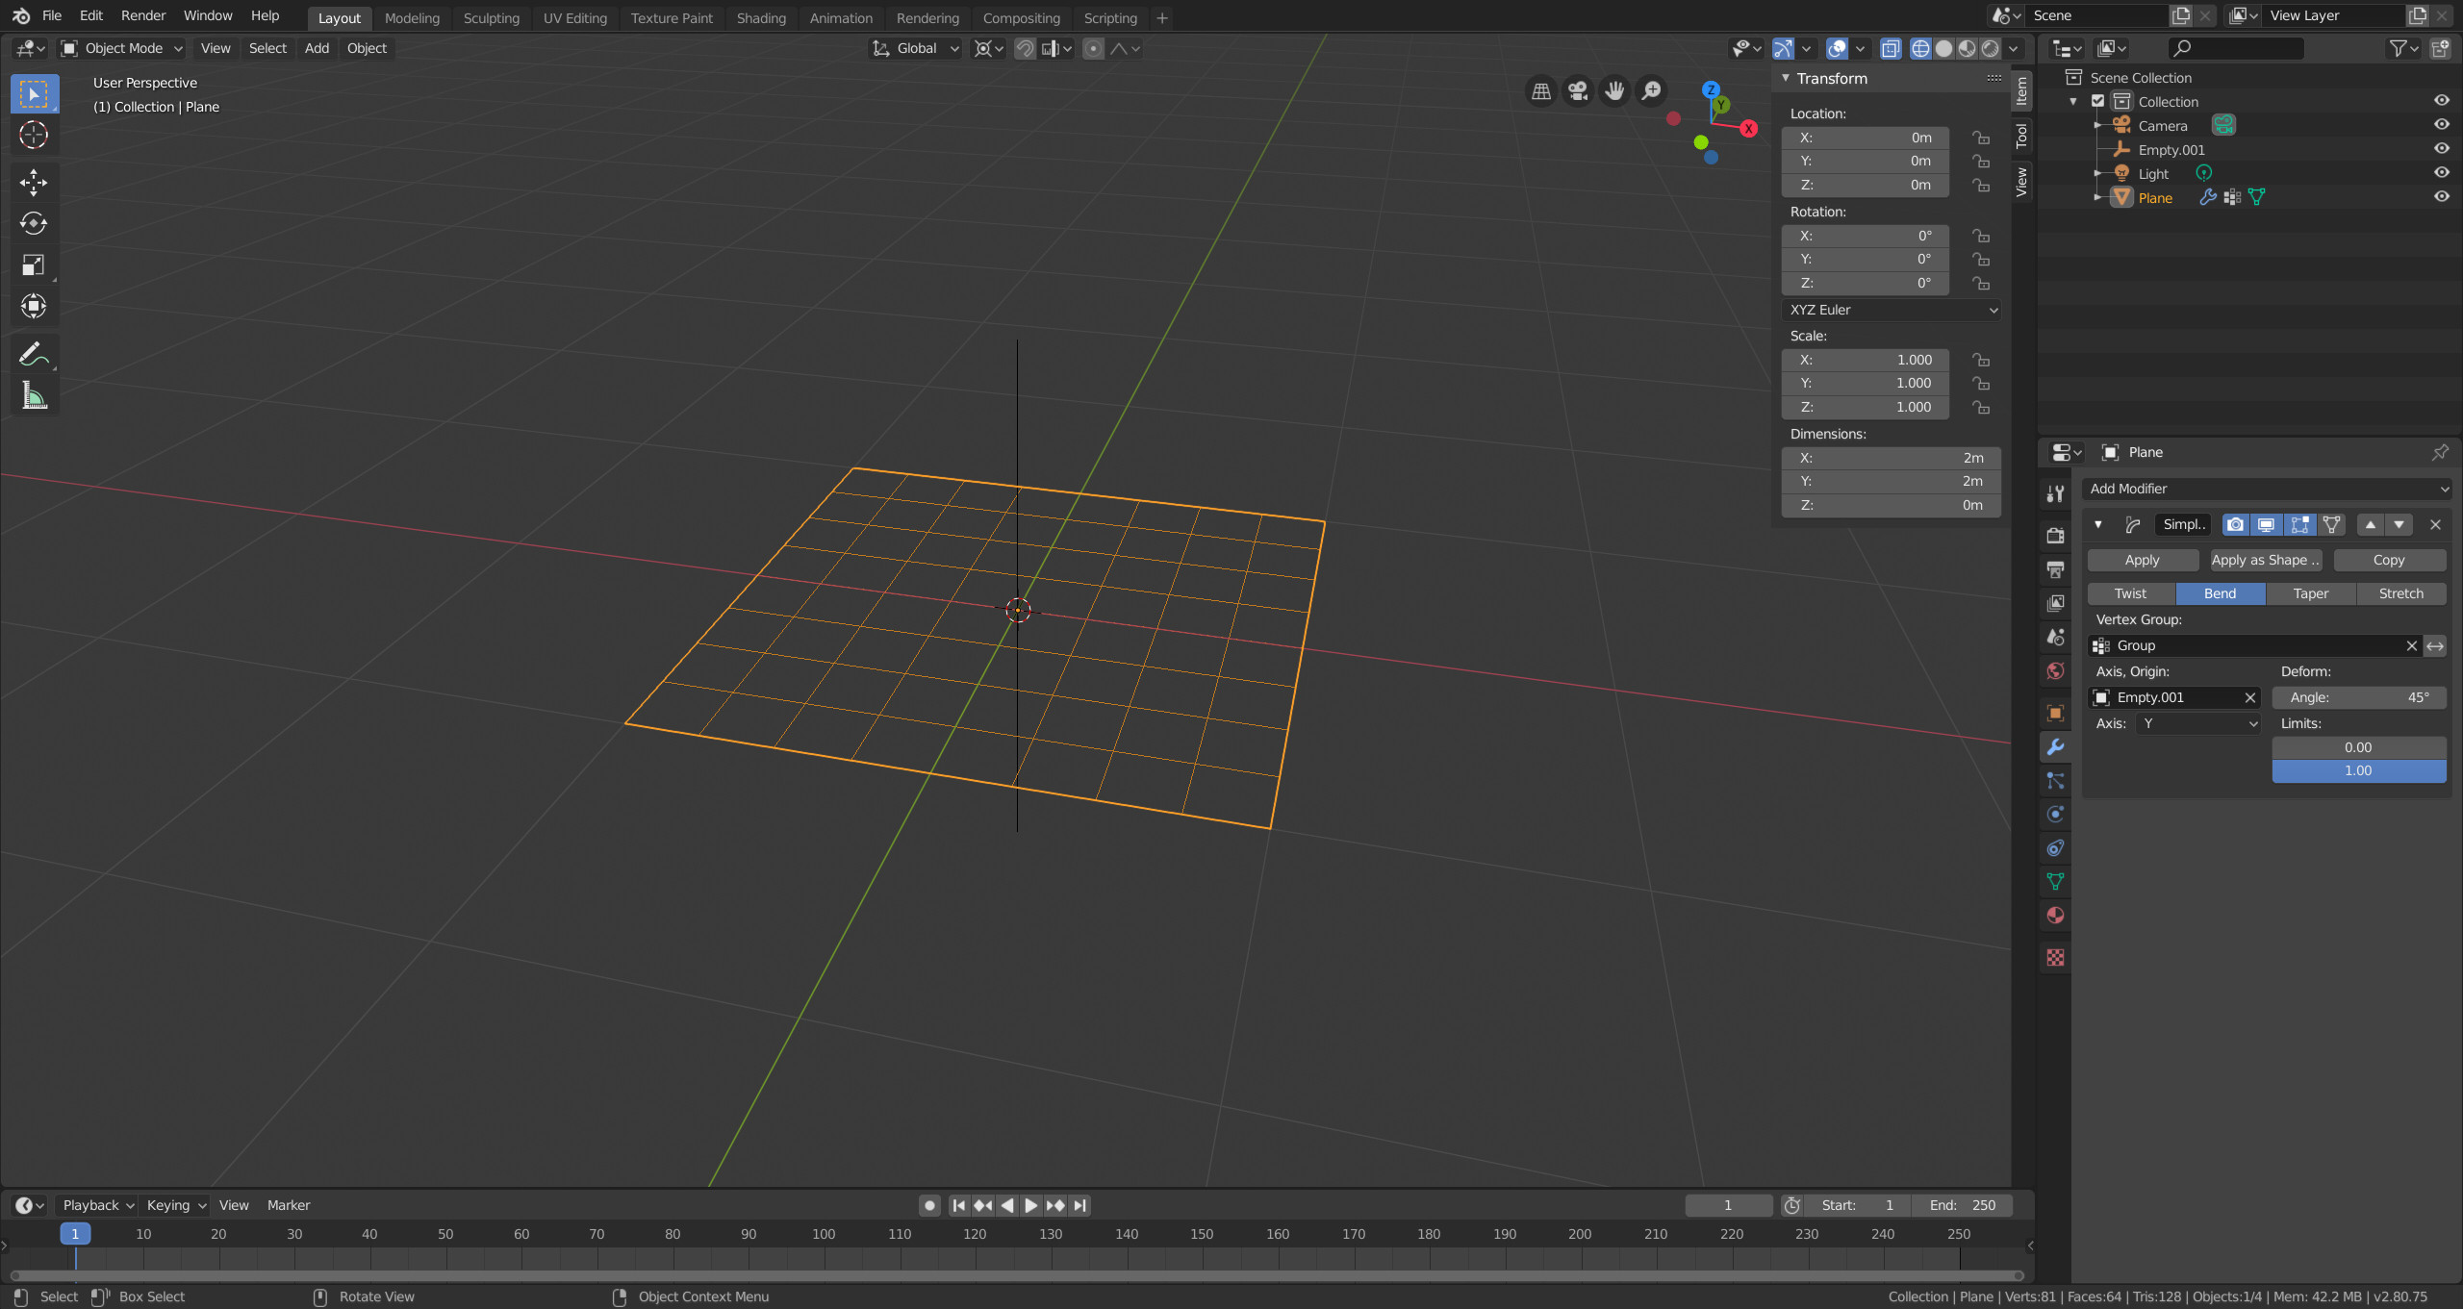Collapse the Transform panel
This screenshot has height=1309, width=2463.
tap(1786, 79)
